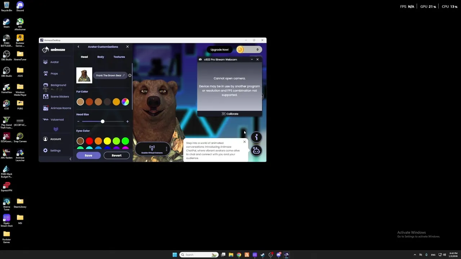Click the Revert button
Viewport: 461px width, 259px height.
[116, 155]
